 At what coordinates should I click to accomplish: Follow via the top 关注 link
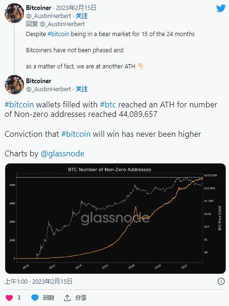pos(82,16)
